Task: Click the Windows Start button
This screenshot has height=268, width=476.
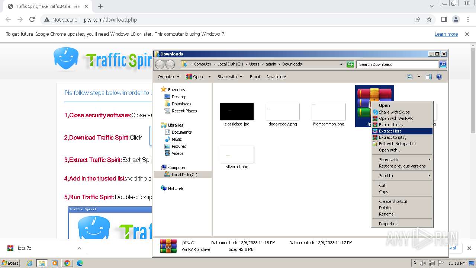Action: click(x=10, y=263)
